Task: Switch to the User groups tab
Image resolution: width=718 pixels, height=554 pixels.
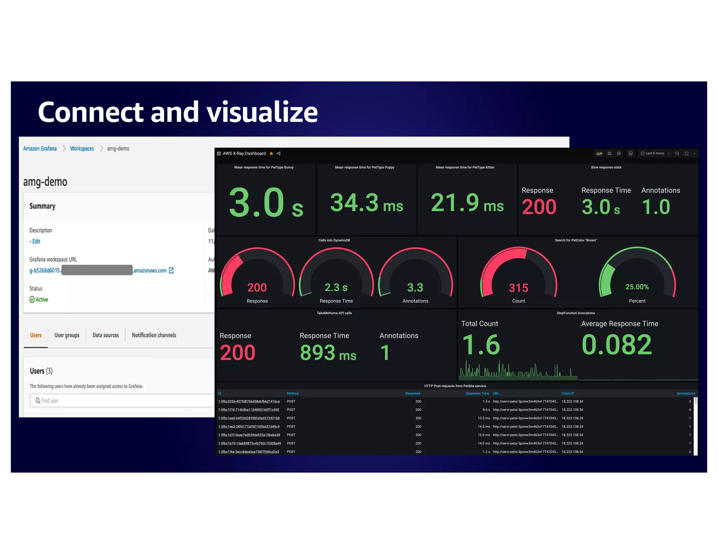Action: [x=67, y=335]
